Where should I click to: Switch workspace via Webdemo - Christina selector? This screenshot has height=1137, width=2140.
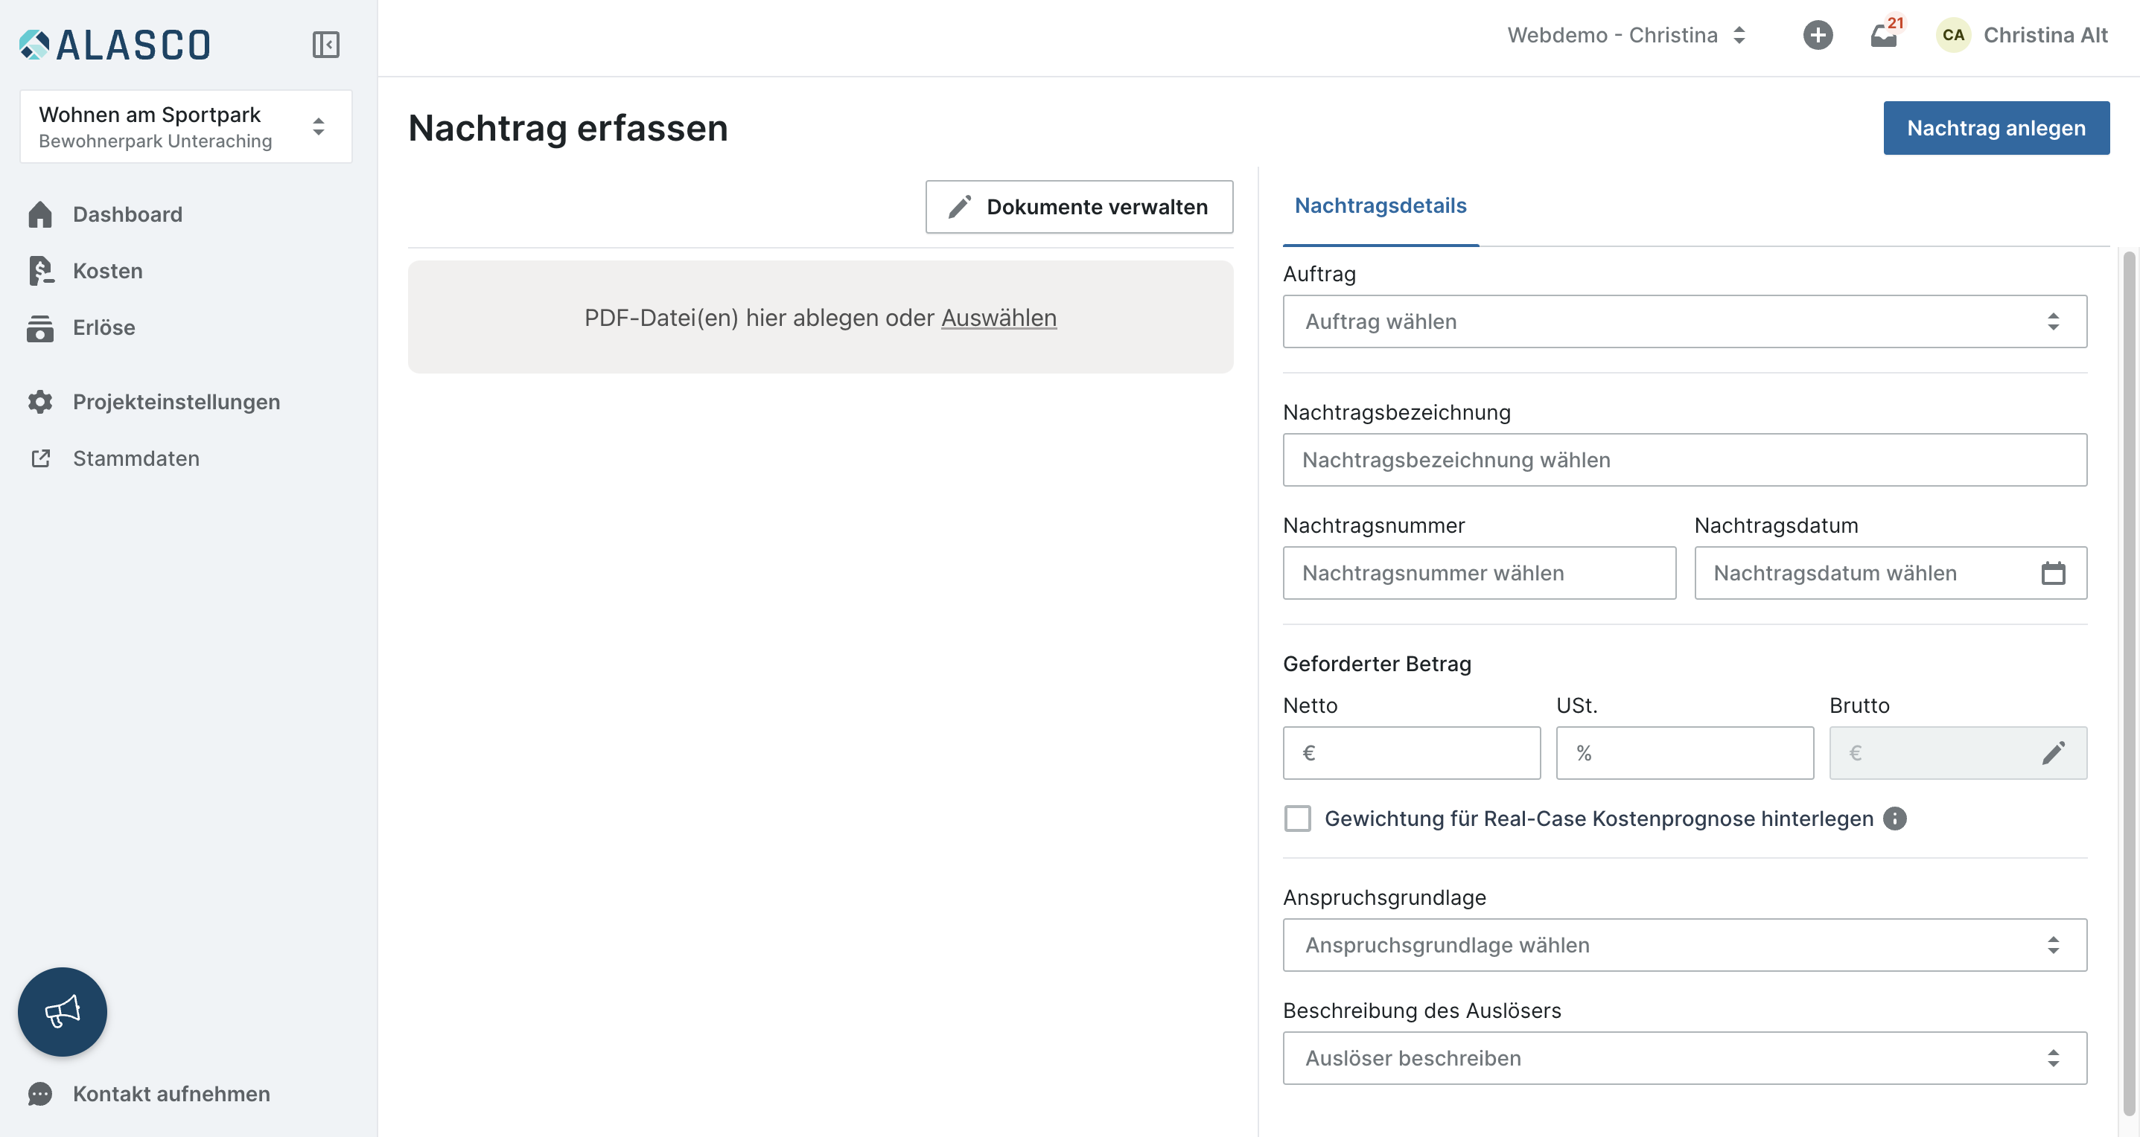1625,35
